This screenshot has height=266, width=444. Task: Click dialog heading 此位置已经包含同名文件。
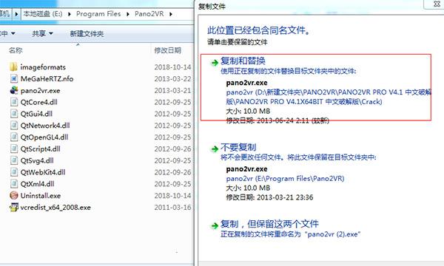point(259,30)
